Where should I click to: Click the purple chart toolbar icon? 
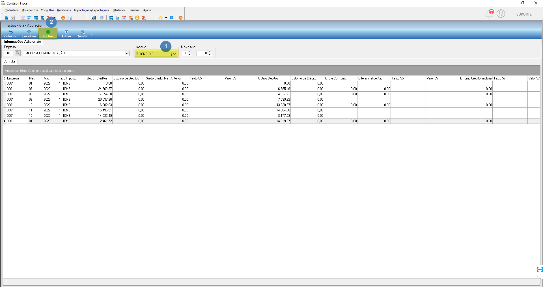tap(102, 18)
